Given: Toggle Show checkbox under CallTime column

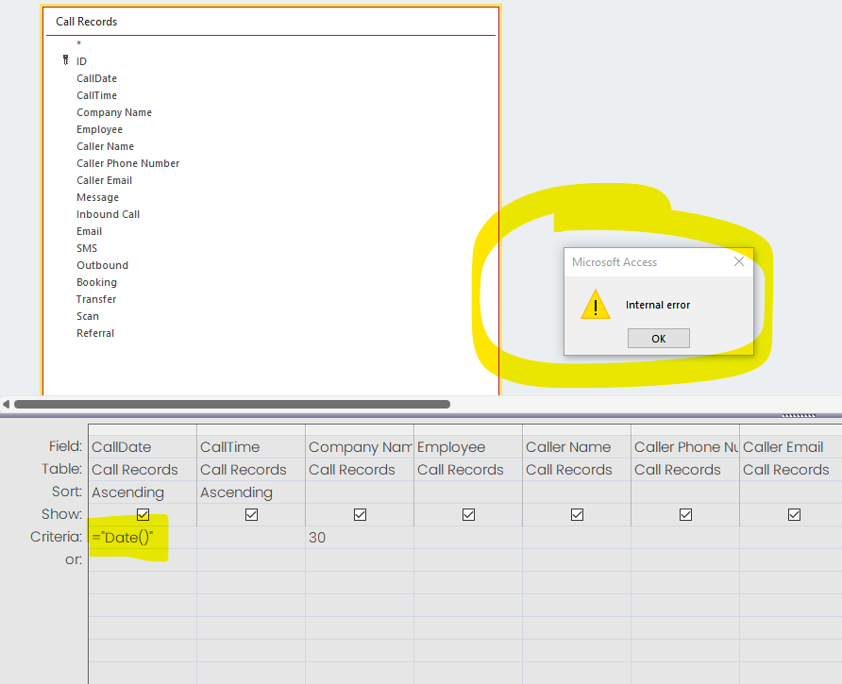Looking at the screenshot, I should 251,515.
